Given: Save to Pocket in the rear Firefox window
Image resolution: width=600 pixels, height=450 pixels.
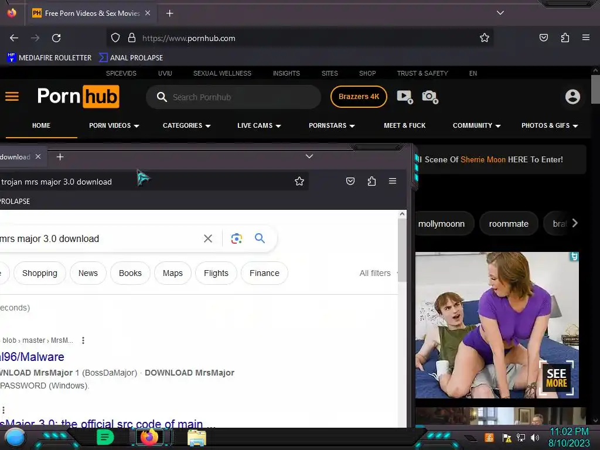Looking at the screenshot, I should (543, 37).
